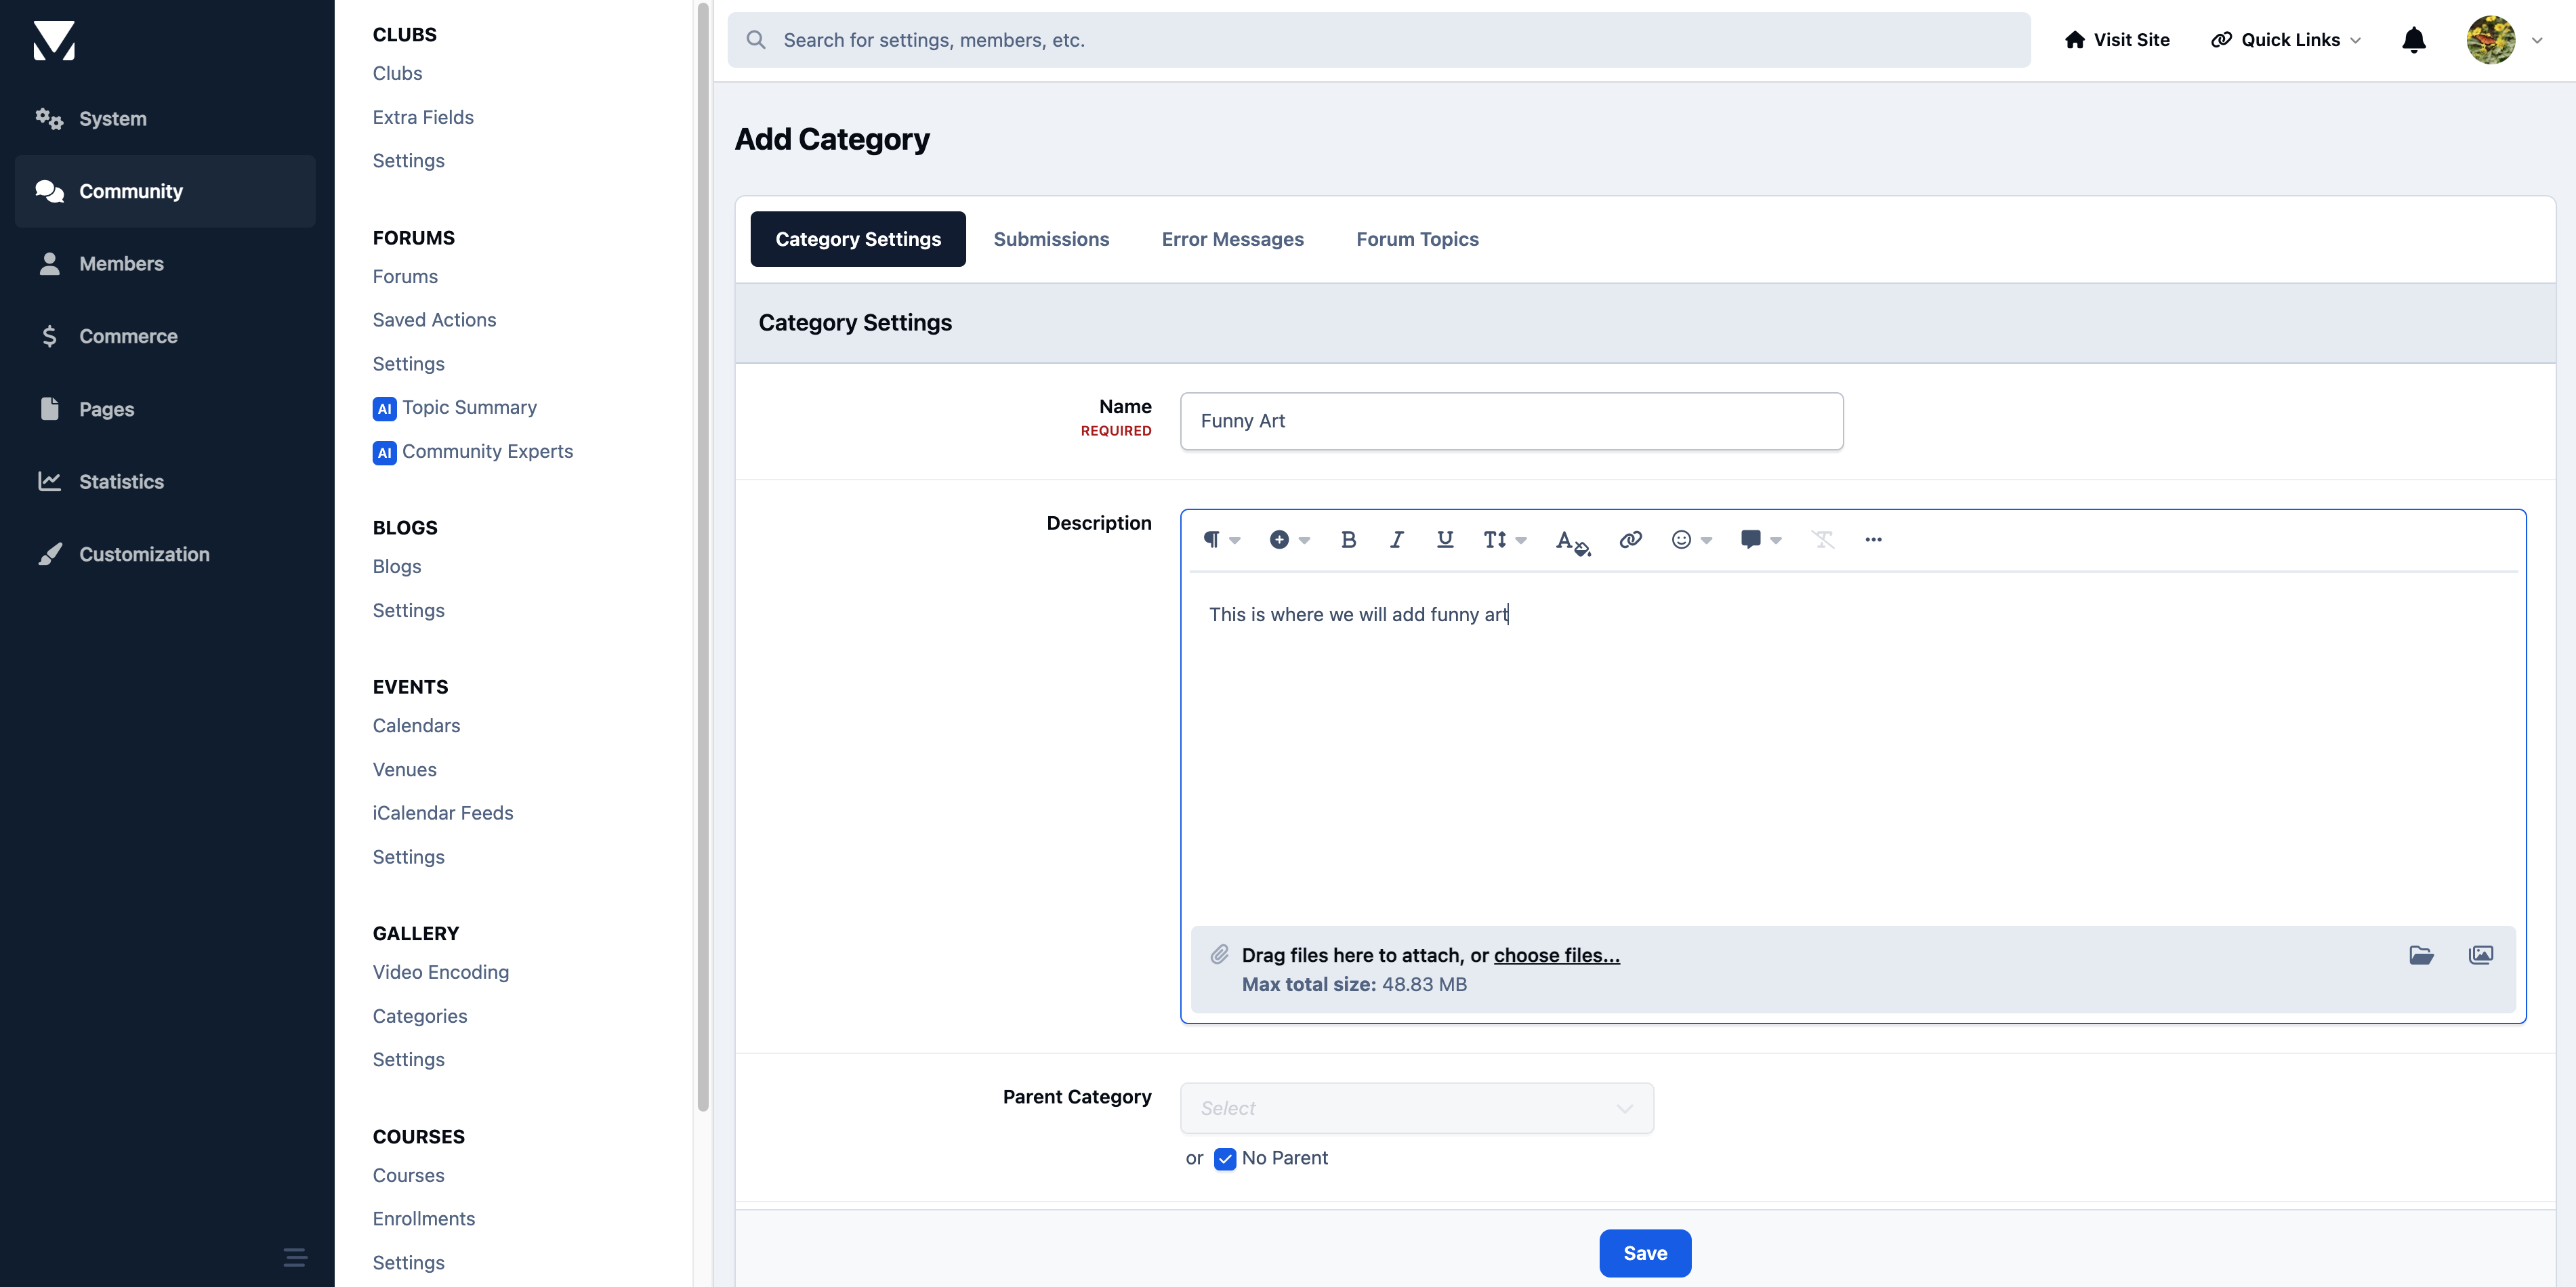
Task: Click the choose files link
Action: coord(1556,955)
